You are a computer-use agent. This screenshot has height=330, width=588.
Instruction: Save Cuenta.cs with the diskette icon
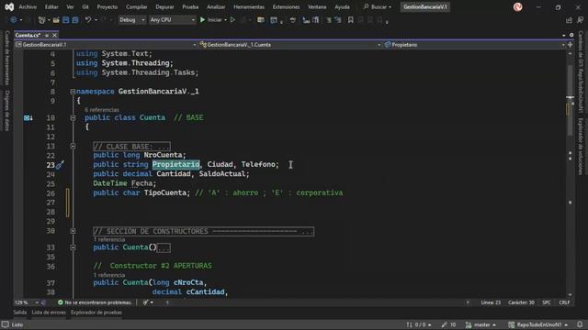[x=66, y=20]
